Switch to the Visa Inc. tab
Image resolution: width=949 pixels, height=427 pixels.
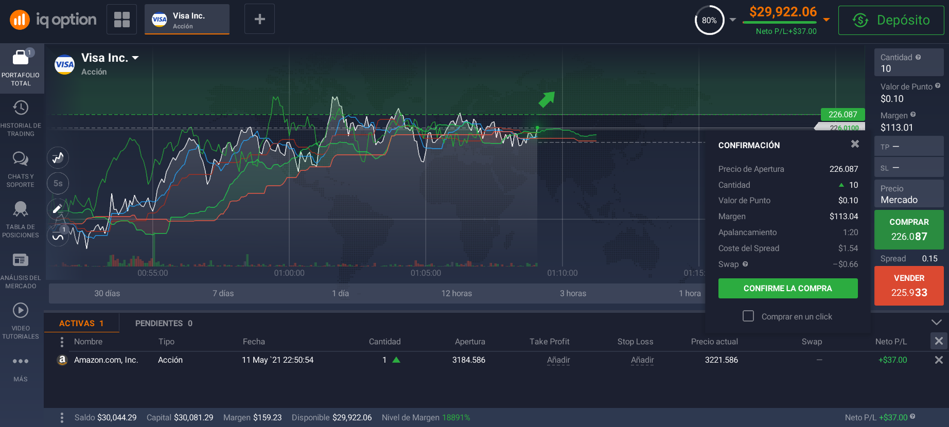(x=187, y=20)
